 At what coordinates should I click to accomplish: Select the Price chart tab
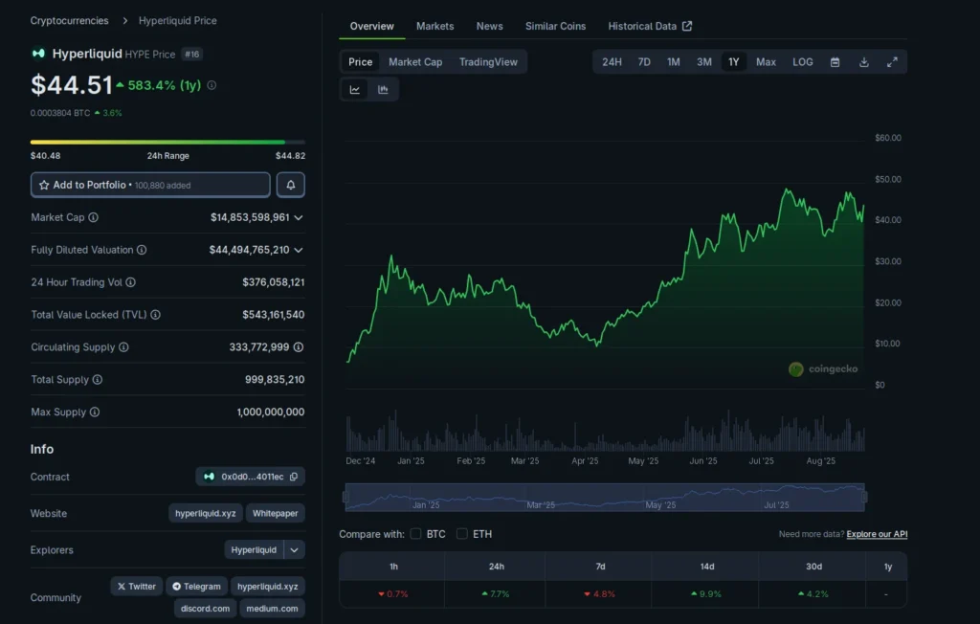pyautogui.click(x=360, y=62)
